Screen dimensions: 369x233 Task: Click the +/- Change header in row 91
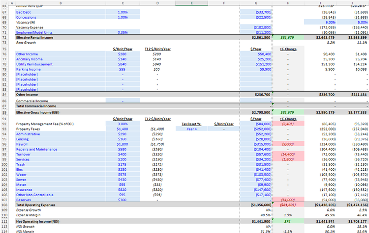(288, 119)
